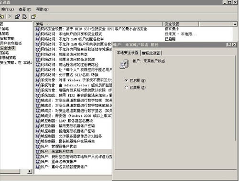Select row 系统对象: 由 Administrators 组成员所创建
This screenshot has height=181, width=239.
click(74, 85)
